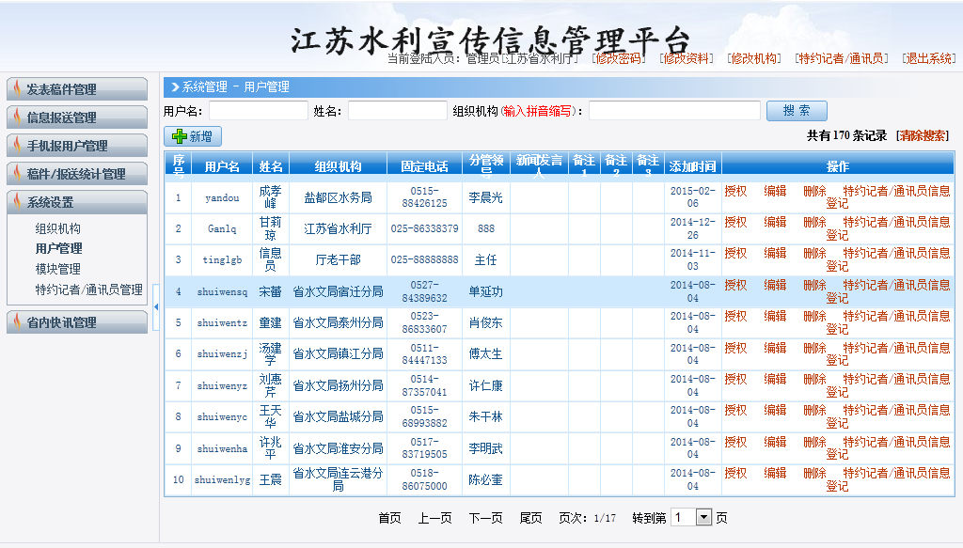Collapse sidebar with the splitter arrow
Screen dimensions: 963x548
click(x=156, y=306)
